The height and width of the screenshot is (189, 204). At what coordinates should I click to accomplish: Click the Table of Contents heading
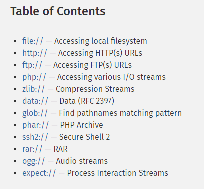[x=58, y=11]
